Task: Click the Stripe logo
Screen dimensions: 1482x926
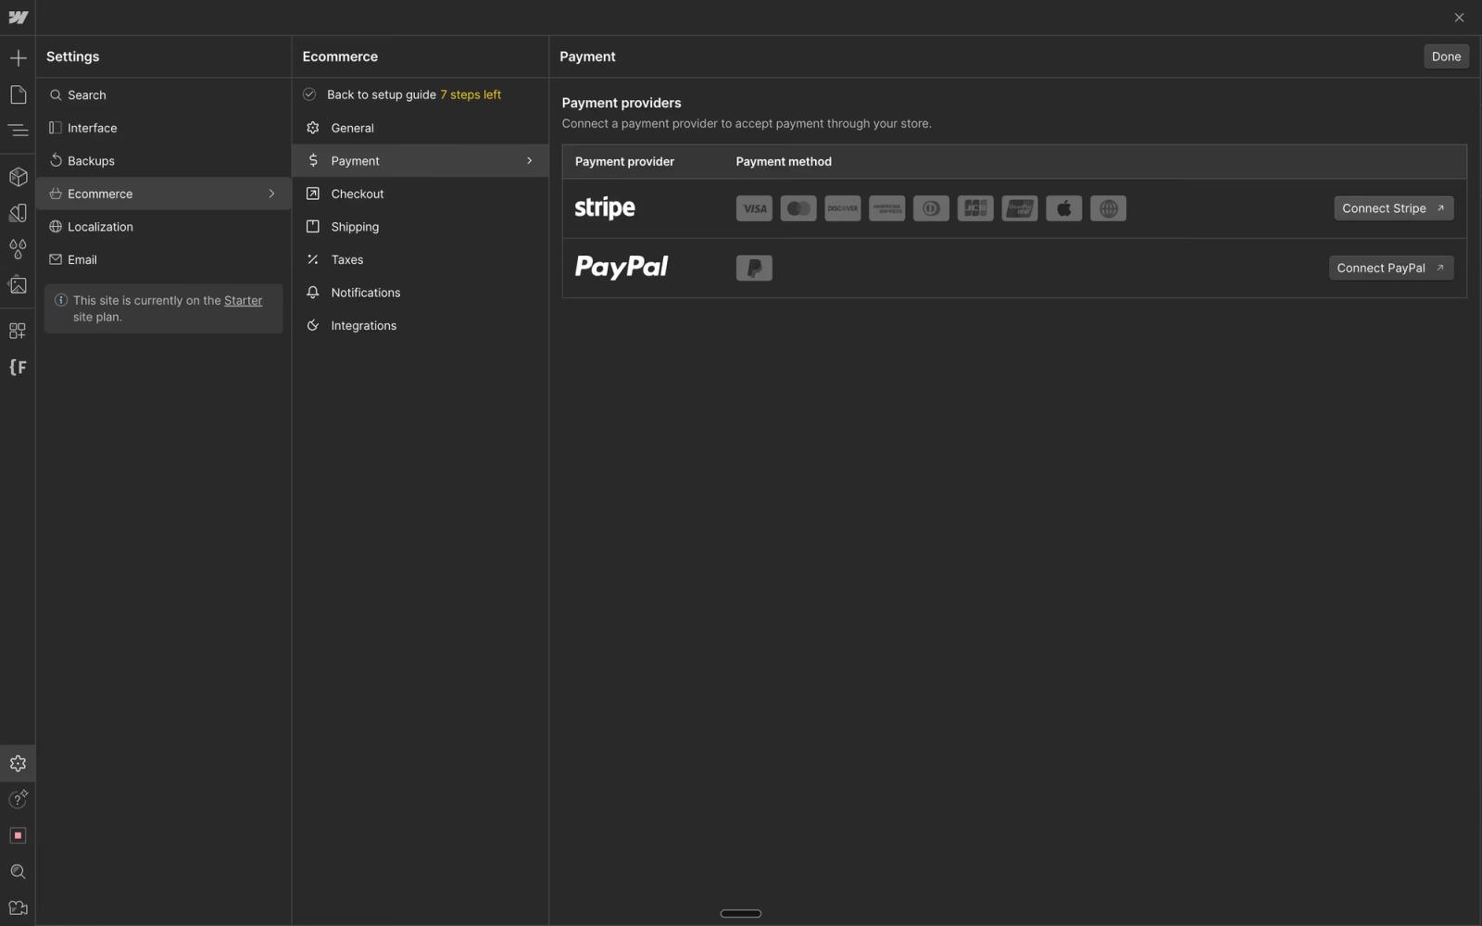Action: point(605,208)
